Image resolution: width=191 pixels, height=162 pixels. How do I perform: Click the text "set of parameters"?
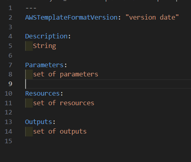point(65,74)
